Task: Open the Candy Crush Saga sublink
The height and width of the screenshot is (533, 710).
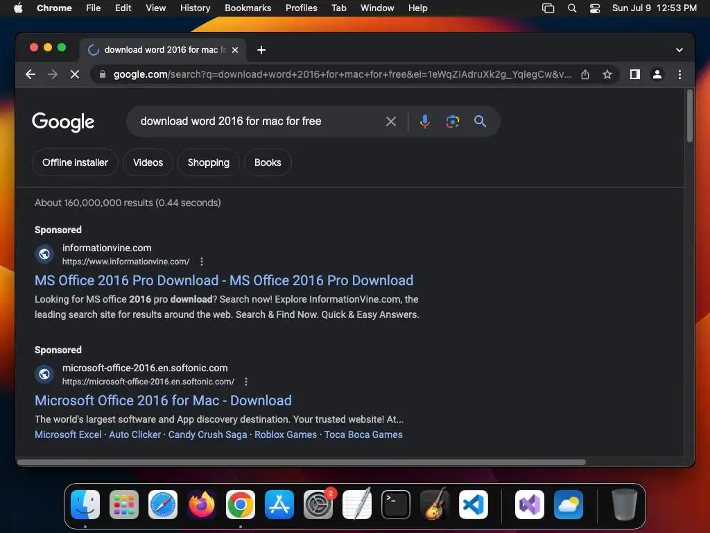Action: coord(208,434)
